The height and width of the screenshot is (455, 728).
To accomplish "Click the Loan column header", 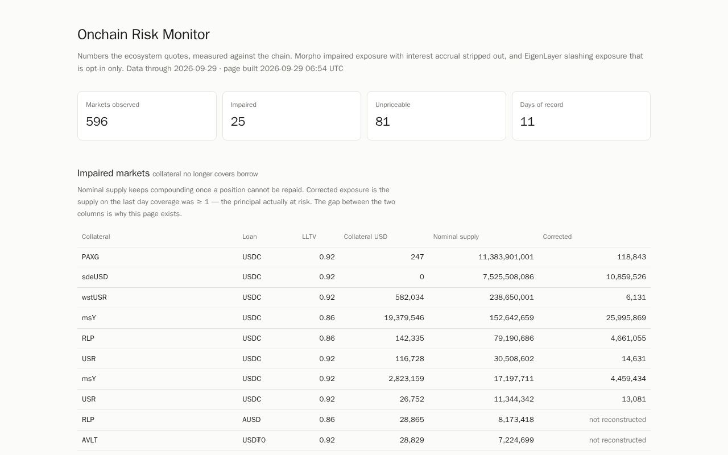I will click(250, 237).
